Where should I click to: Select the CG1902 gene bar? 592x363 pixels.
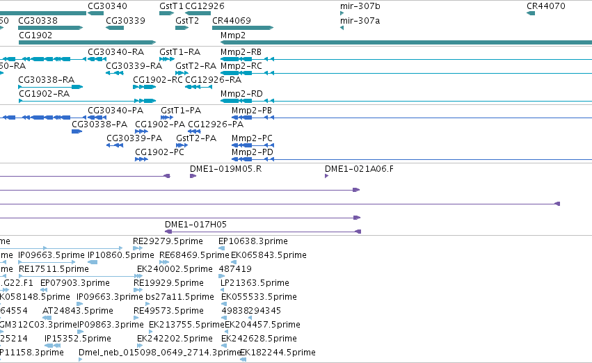(87, 42)
